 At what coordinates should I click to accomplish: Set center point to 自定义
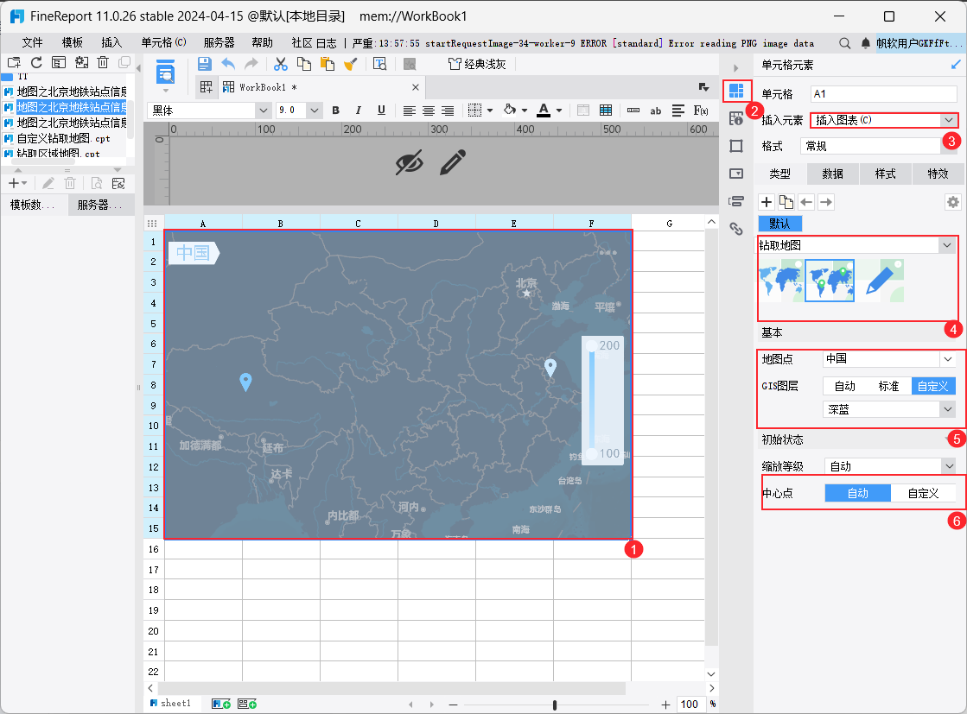[923, 493]
